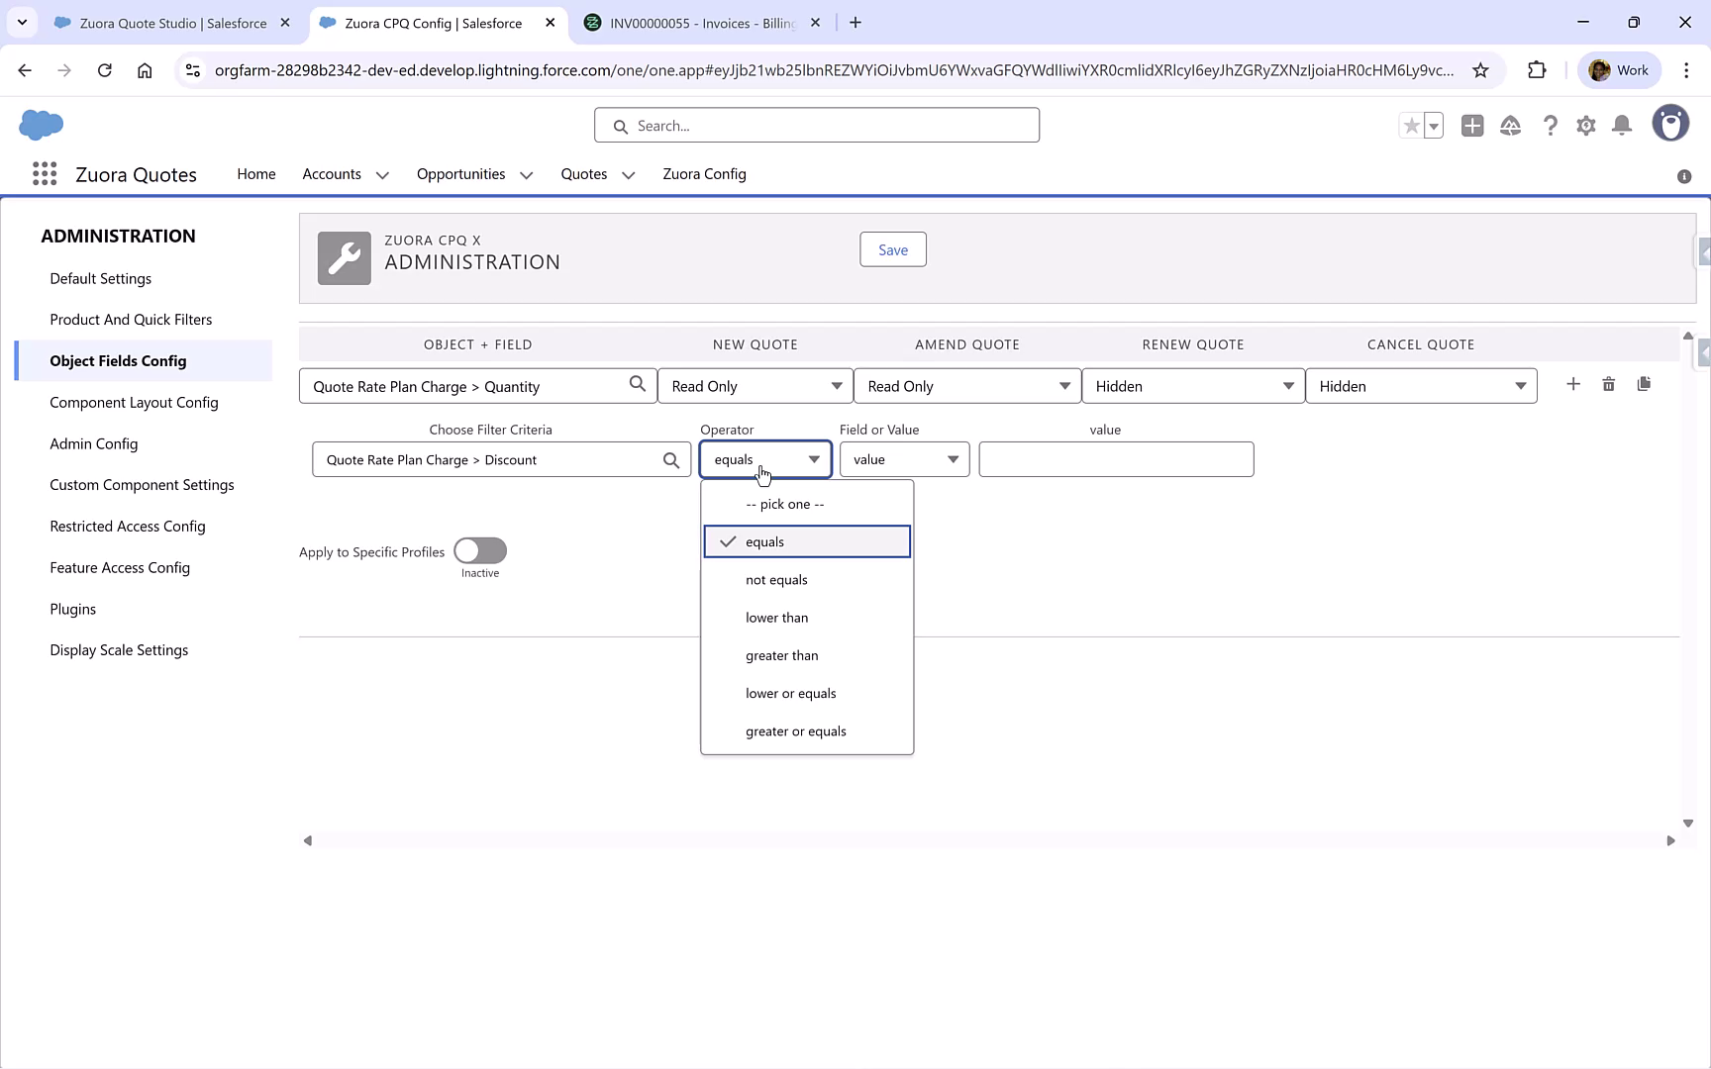Switch to the INV00000055 Invoices browser tab

tap(693, 22)
